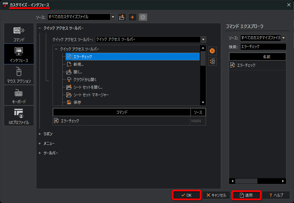Expand the ツールバー section
The width and height of the screenshot is (294, 203).
click(x=40, y=153)
